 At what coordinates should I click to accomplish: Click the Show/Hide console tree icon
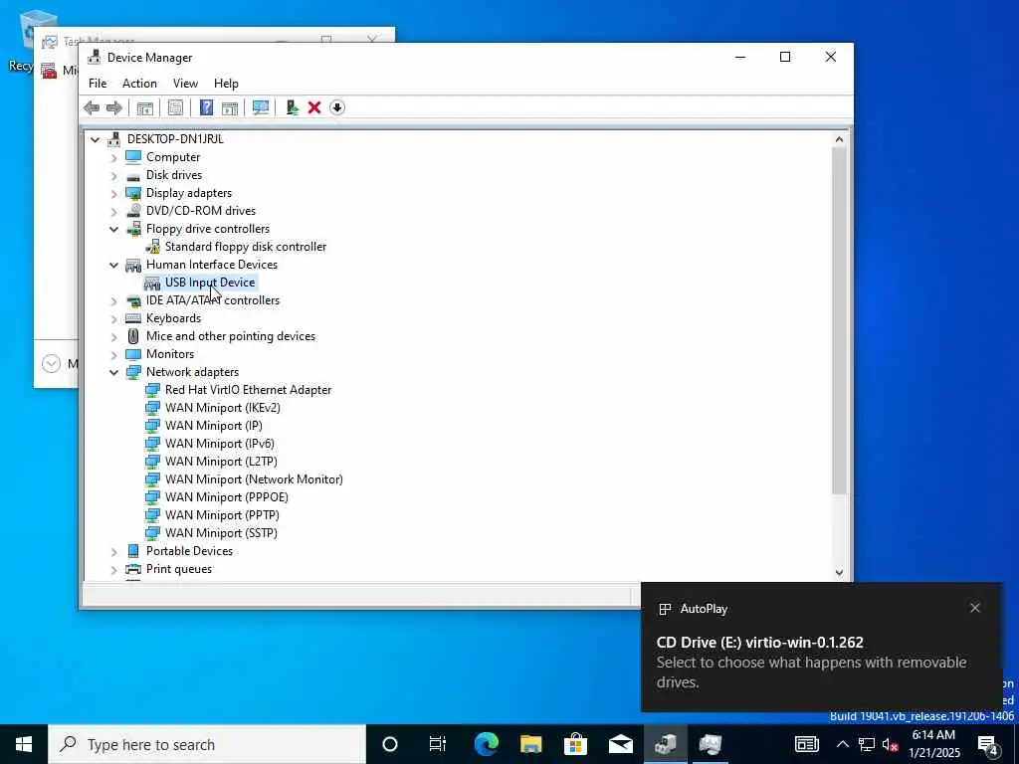click(145, 107)
